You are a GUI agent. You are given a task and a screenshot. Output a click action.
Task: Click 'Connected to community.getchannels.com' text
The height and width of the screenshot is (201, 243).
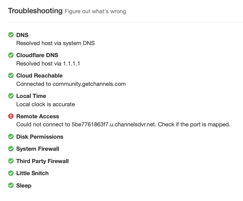pos(71,84)
